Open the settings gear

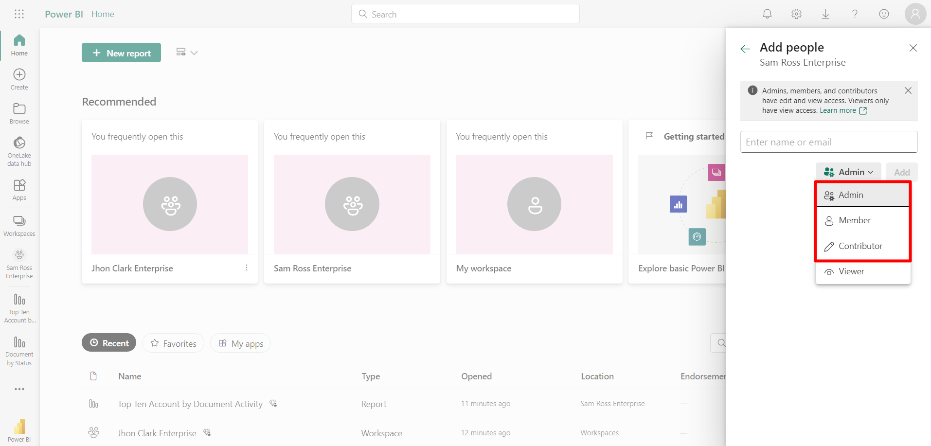point(796,14)
